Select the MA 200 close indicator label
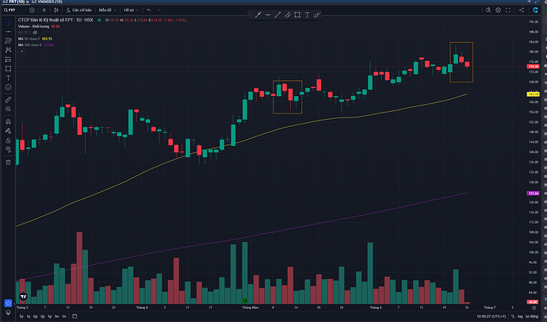547x322 pixels. (x=30, y=45)
